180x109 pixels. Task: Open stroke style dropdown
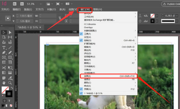click(177, 21)
